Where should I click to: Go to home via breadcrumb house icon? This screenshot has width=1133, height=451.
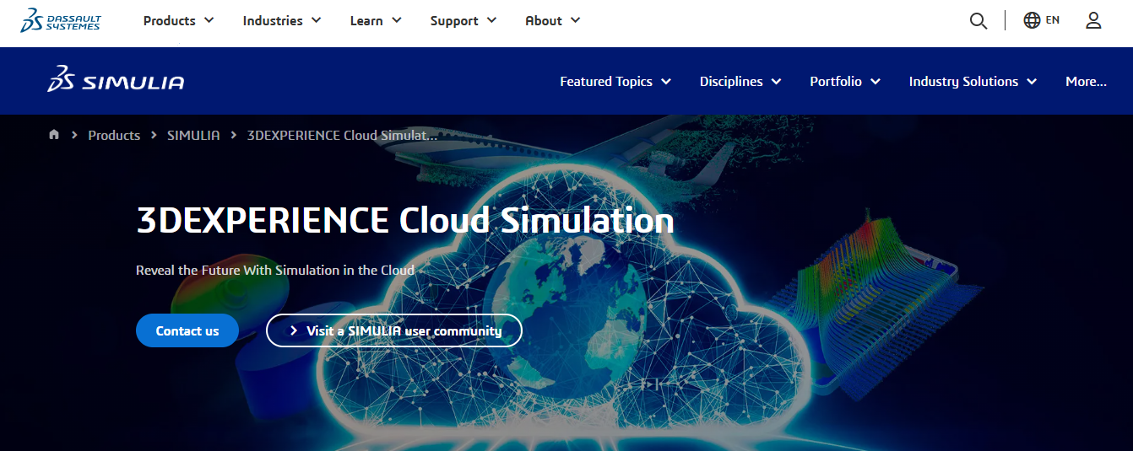tap(54, 135)
